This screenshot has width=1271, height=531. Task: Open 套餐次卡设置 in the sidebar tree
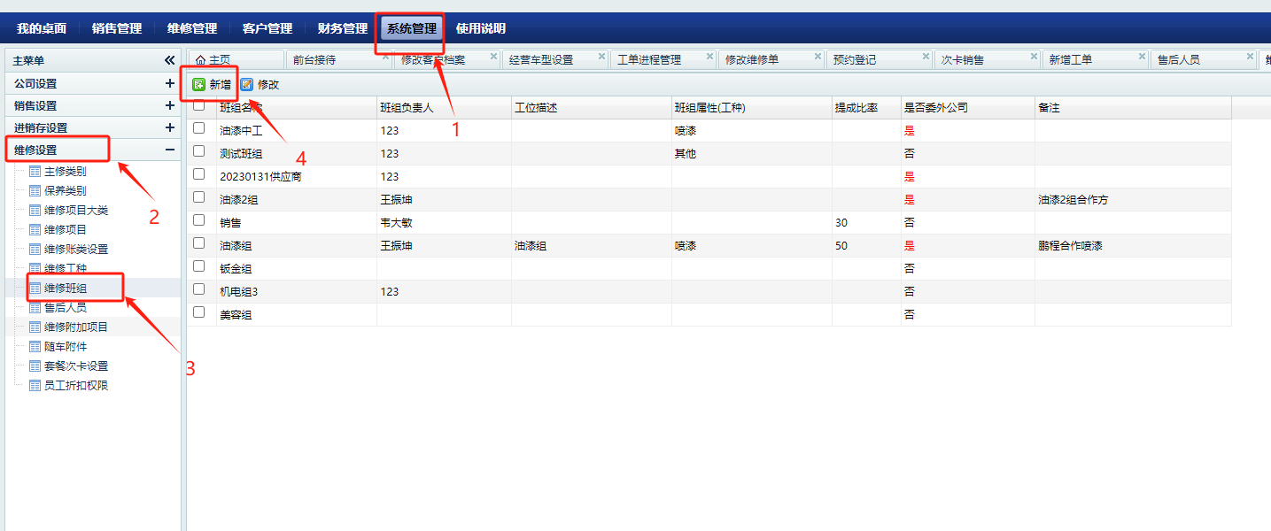point(76,366)
